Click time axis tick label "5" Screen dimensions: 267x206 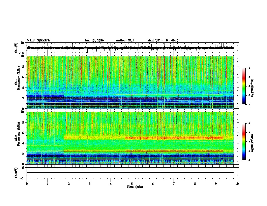click(132, 184)
